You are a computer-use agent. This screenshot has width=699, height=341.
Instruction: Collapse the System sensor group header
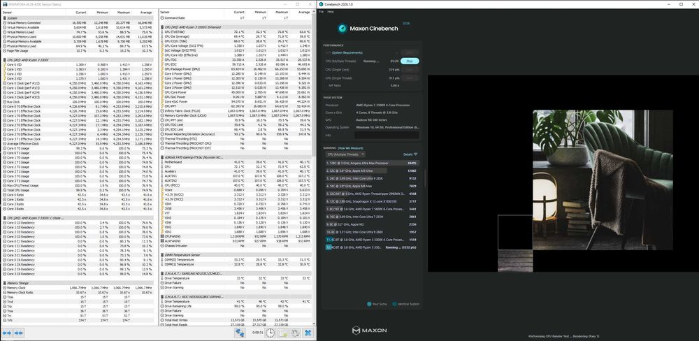tap(78, 18)
